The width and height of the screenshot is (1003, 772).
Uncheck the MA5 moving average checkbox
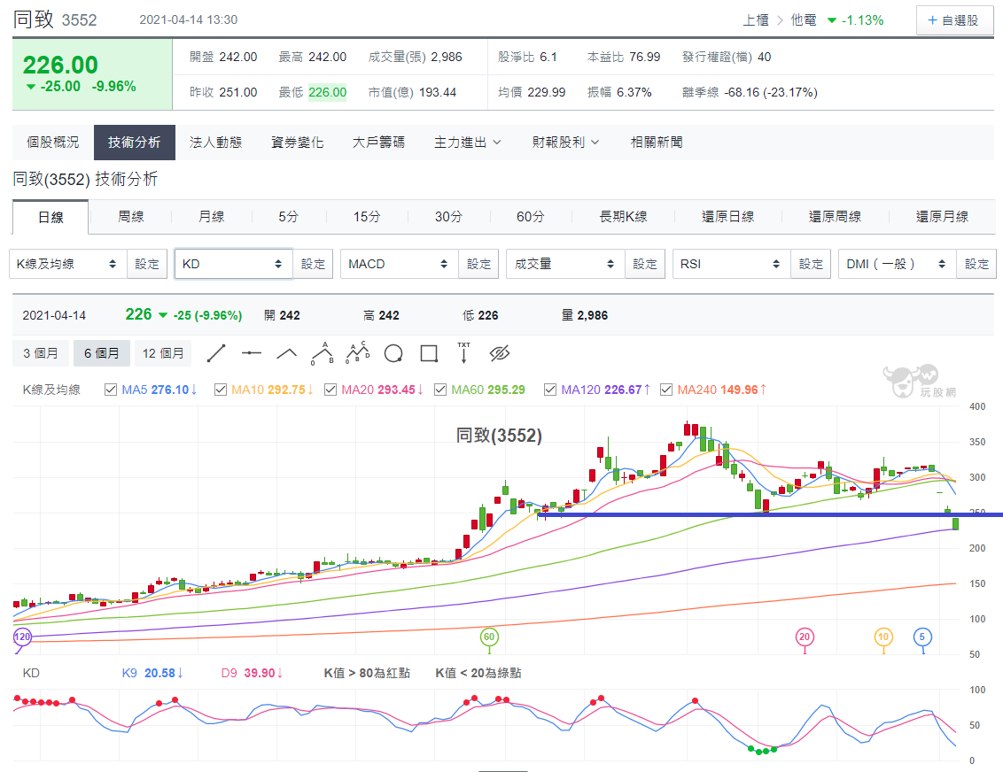111,390
